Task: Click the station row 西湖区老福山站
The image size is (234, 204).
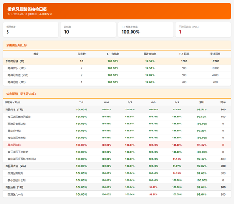Action: (117, 124)
